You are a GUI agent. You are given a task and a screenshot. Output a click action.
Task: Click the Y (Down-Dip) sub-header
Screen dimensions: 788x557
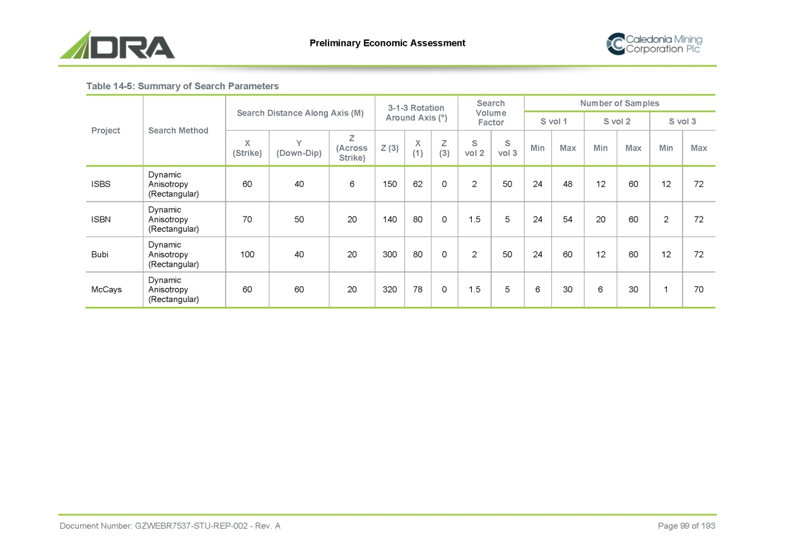click(299, 148)
